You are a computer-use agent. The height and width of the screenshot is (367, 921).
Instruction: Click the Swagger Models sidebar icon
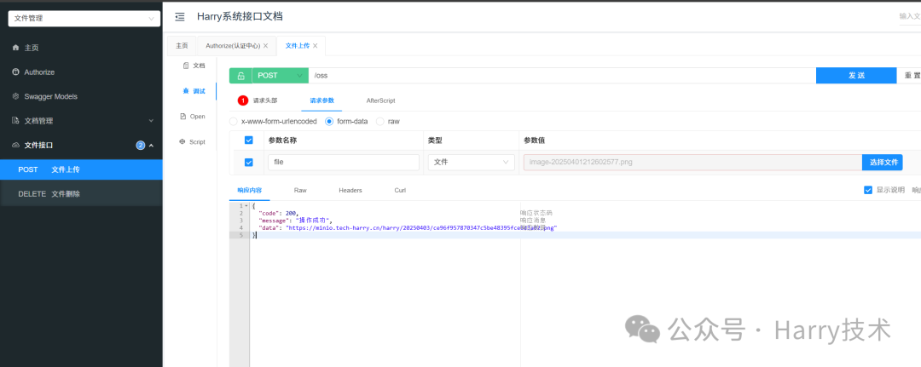(x=16, y=96)
